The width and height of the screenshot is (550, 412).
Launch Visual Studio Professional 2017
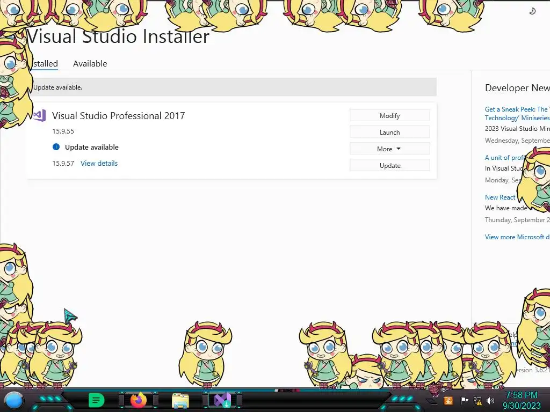coord(390,132)
